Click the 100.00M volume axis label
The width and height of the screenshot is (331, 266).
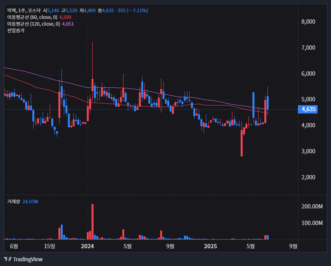[x=312, y=223]
